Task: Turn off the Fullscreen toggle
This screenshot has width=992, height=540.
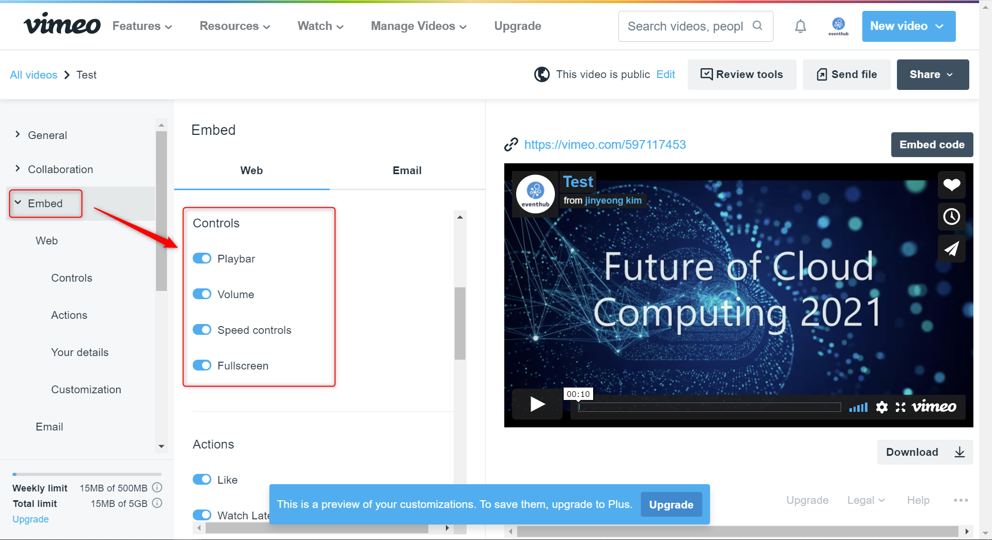Action: click(202, 365)
